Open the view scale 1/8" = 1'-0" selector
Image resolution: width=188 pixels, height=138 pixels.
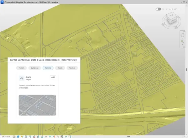pyautogui.click(x=6, y=136)
